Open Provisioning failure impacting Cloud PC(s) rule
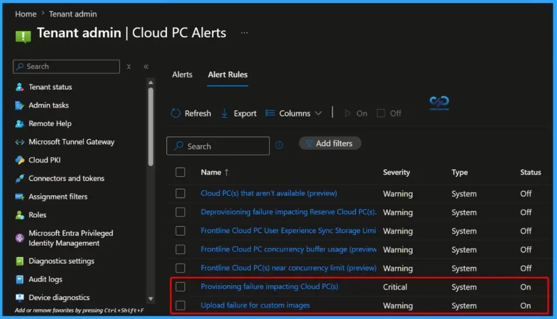 [269, 286]
